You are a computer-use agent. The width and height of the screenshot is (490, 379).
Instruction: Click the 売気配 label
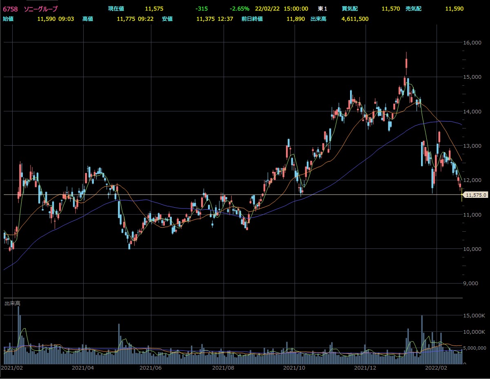pos(414,9)
